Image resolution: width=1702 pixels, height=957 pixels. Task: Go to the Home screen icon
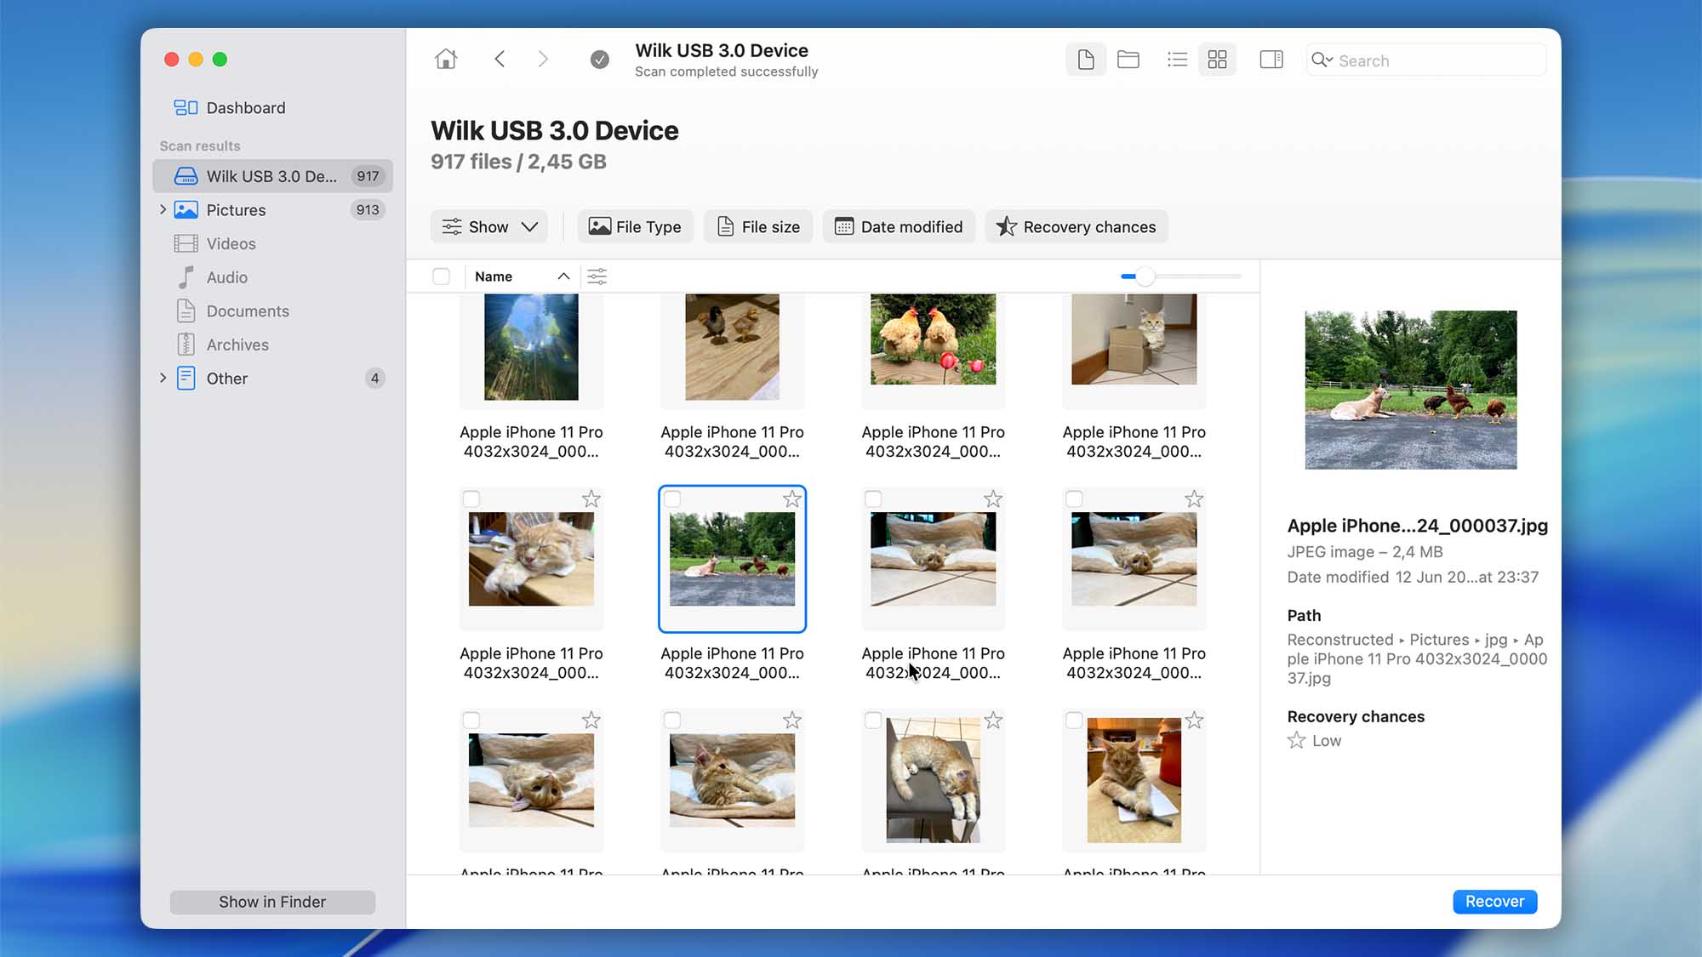(x=446, y=59)
